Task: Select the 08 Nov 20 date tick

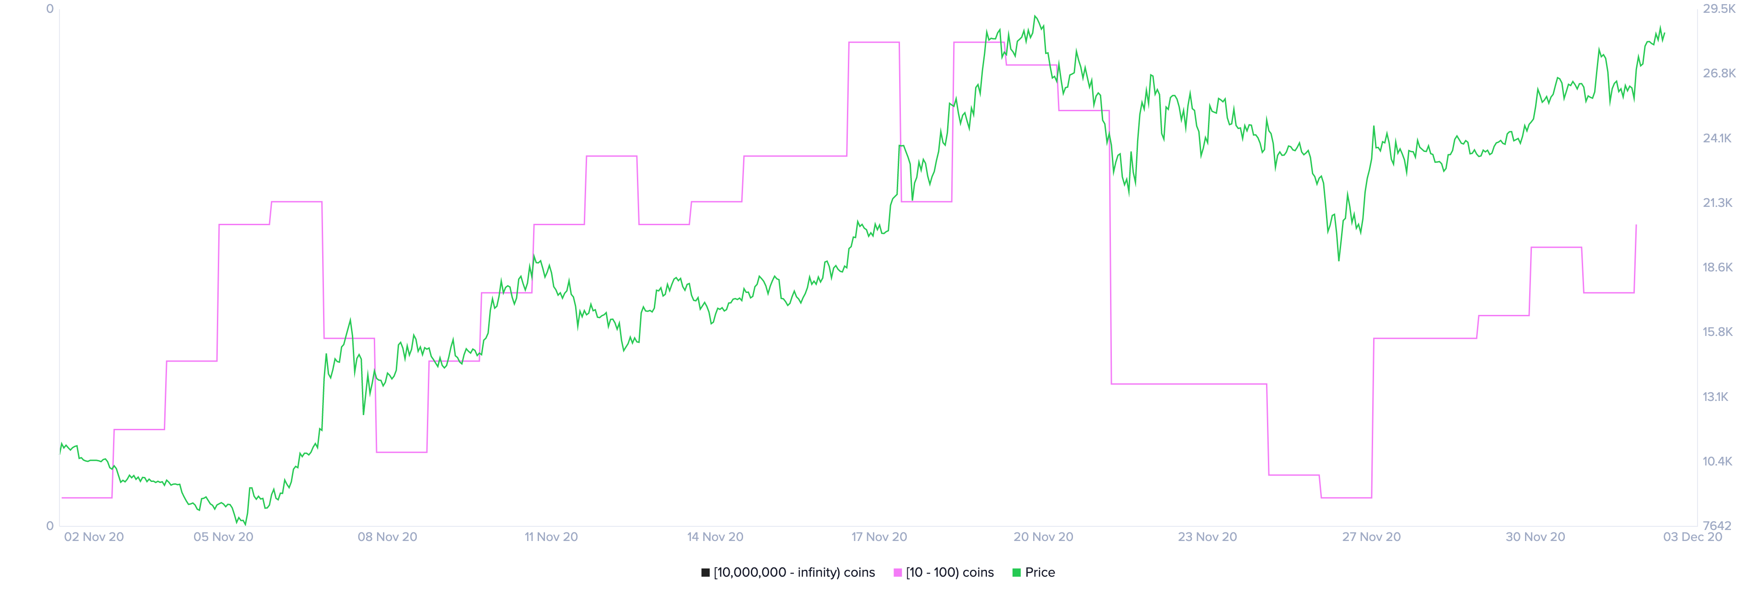Action: click(388, 537)
